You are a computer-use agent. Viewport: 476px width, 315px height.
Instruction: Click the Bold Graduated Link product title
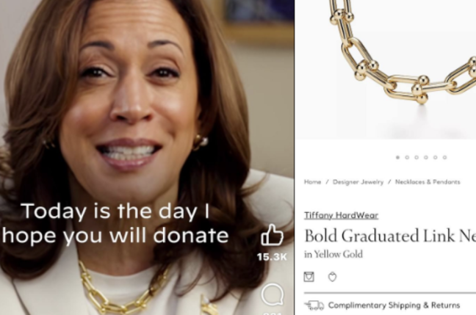click(390, 236)
